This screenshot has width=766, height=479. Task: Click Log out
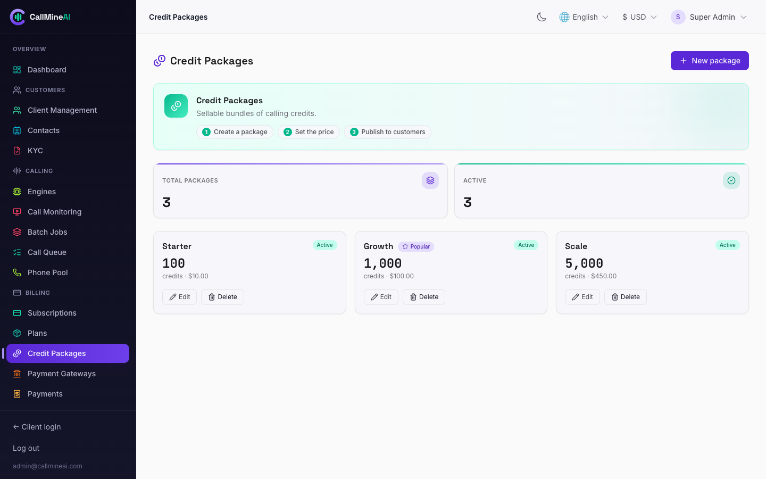click(26, 448)
